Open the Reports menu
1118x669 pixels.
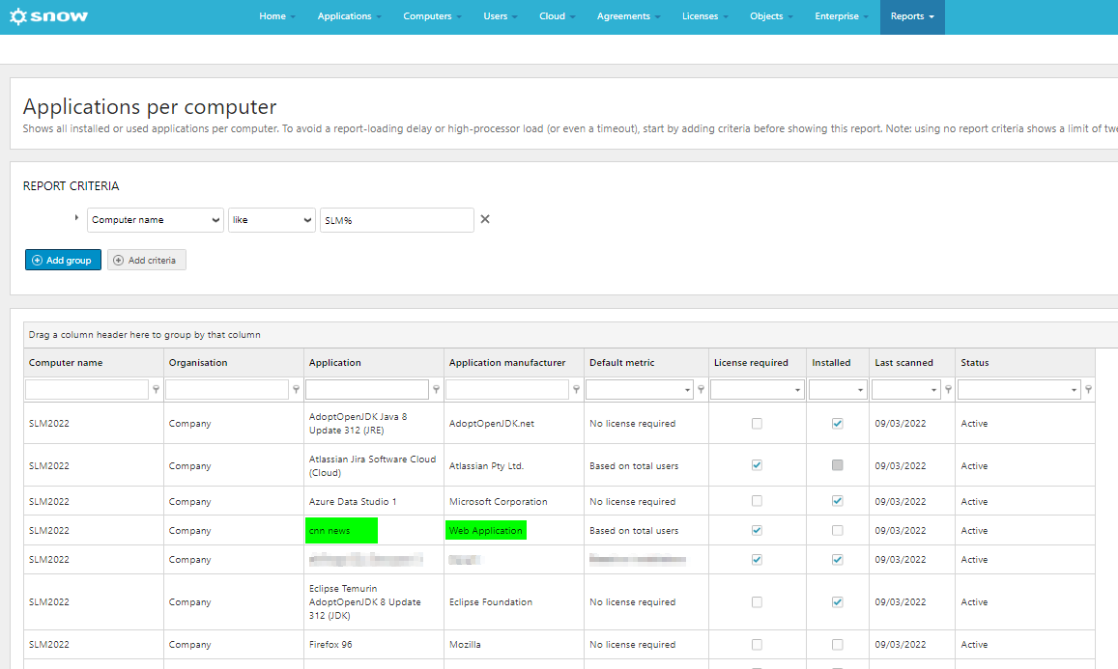tap(912, 16)
